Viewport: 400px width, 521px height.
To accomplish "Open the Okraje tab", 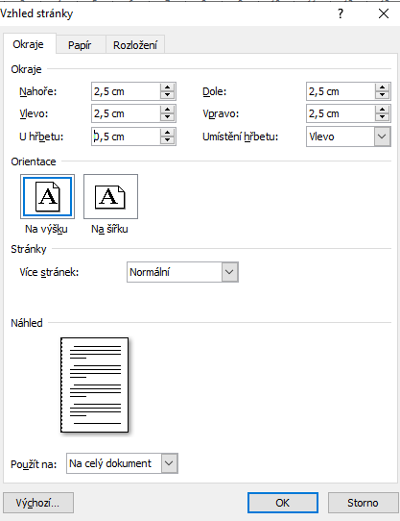I will click(x=28, y=44).
